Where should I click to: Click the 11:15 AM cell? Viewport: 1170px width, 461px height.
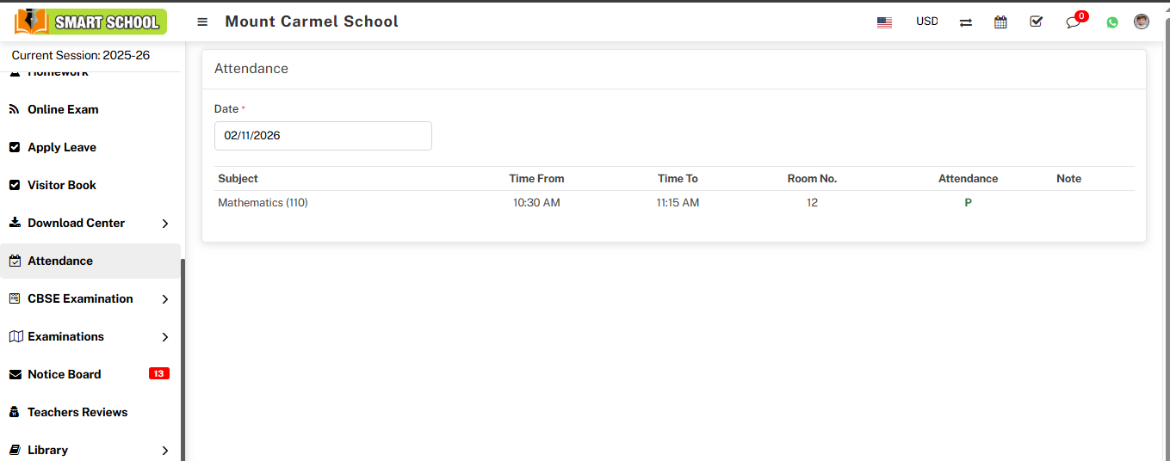coord(678,203)
